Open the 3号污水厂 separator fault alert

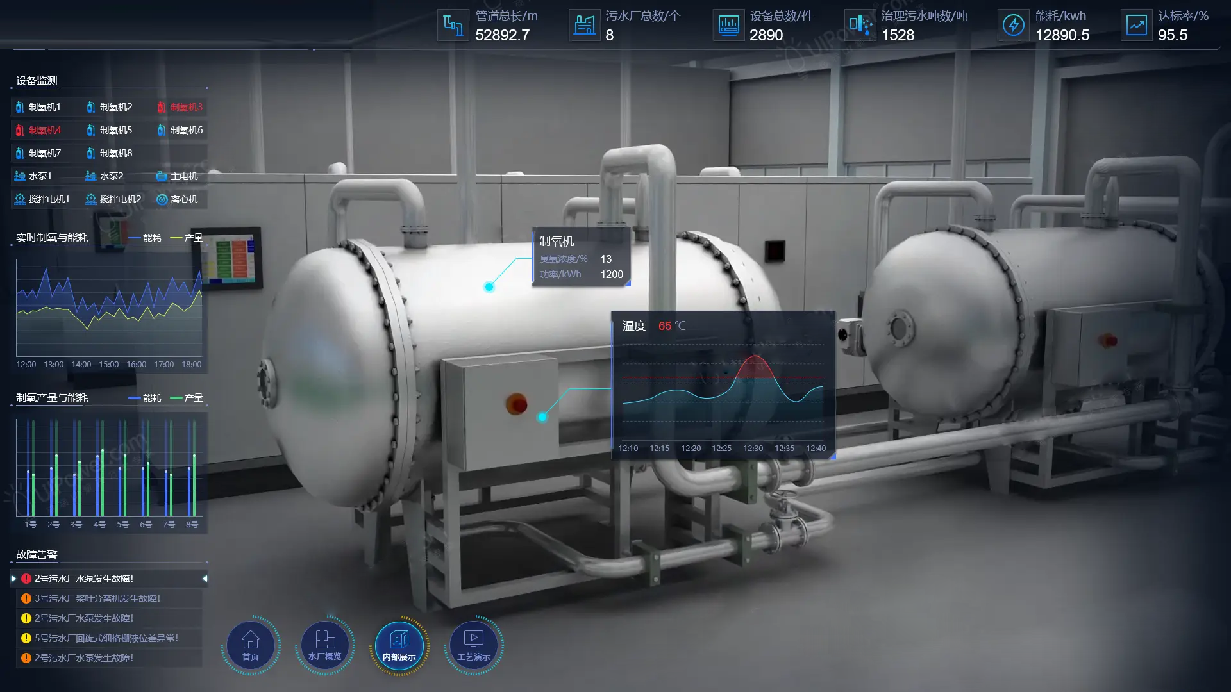97,598
